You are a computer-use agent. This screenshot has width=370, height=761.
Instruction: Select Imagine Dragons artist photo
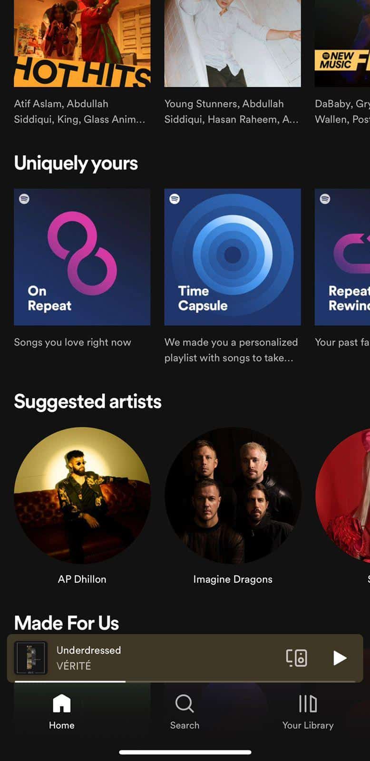tap(233, 495)
